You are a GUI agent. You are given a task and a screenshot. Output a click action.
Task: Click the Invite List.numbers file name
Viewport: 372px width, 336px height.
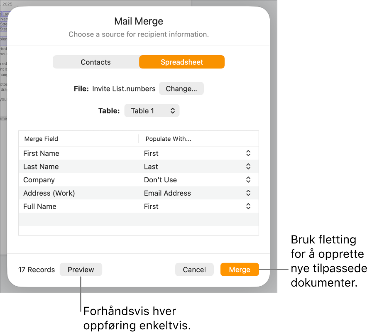tap(124, 89)
